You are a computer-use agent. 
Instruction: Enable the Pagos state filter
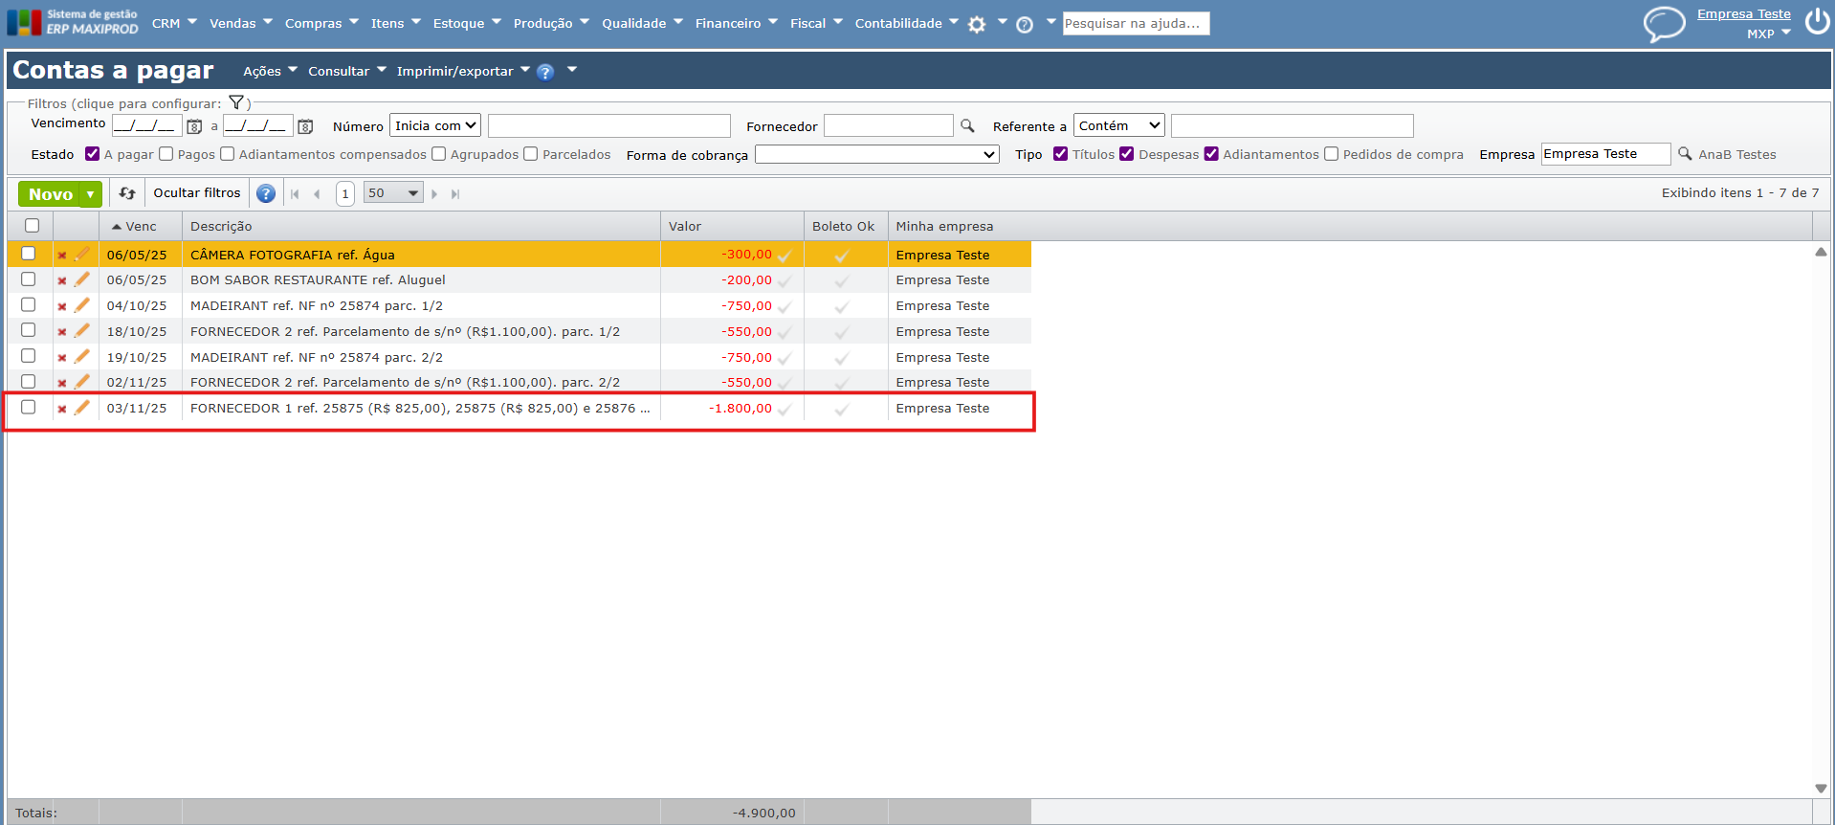[x=166, y=153]
